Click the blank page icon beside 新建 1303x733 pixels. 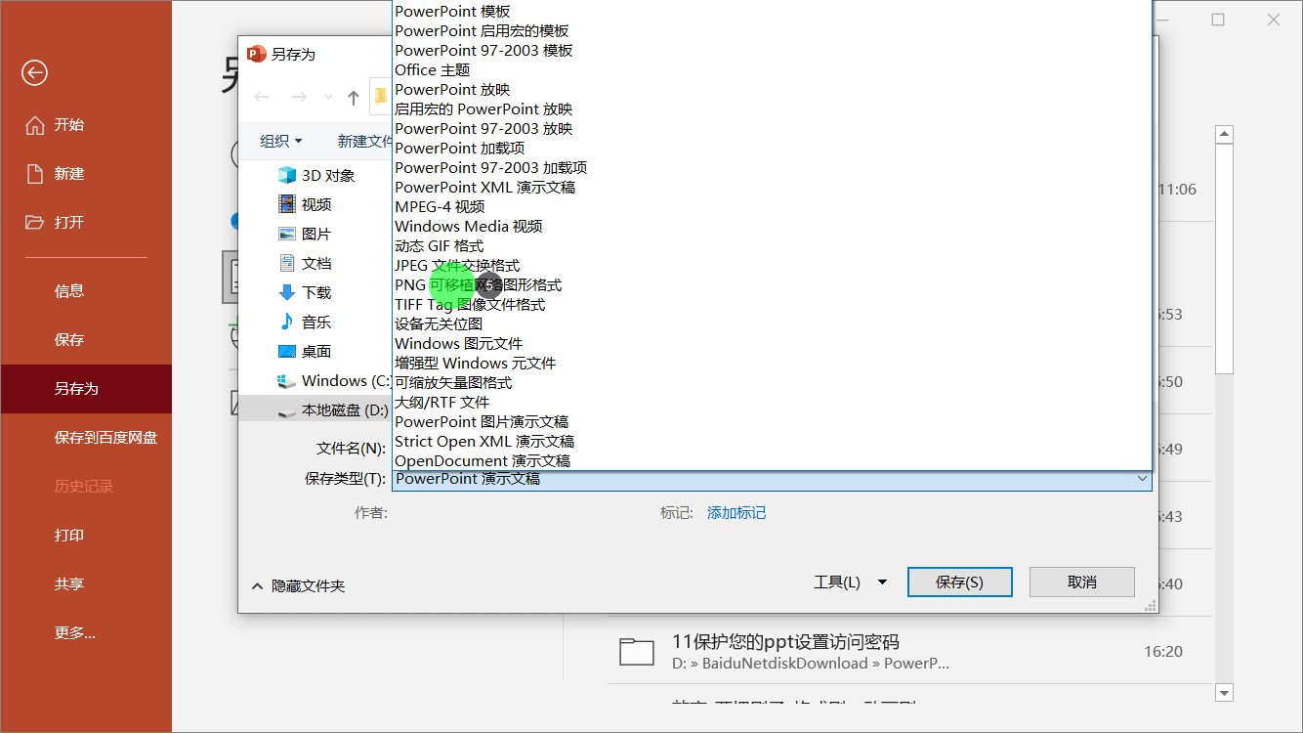pos(35,174)
